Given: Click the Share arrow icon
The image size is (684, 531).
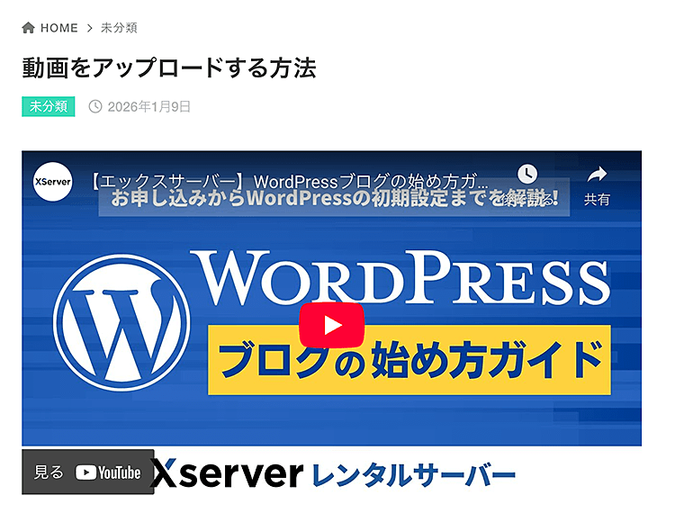Looking at the screenshot, I should coord(597,175).
